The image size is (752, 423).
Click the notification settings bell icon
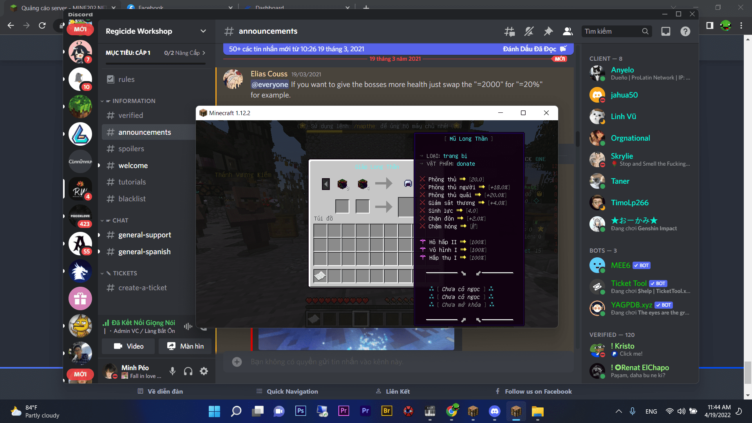click(529, 31)
